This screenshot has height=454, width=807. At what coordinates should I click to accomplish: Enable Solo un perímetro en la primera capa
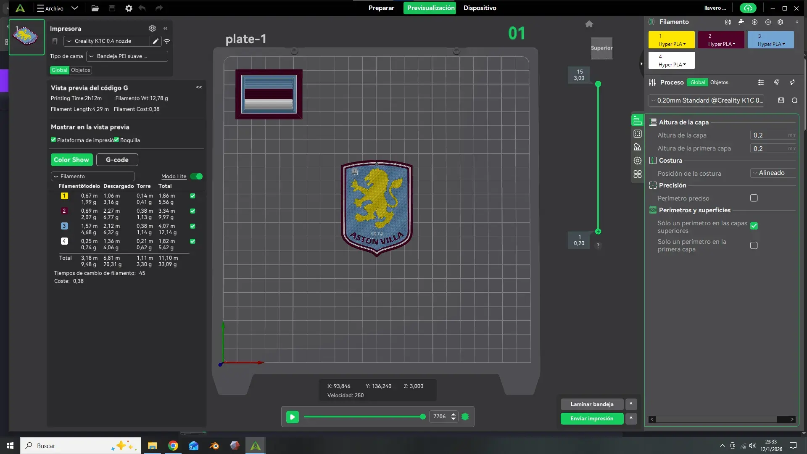tap(754, 245)
